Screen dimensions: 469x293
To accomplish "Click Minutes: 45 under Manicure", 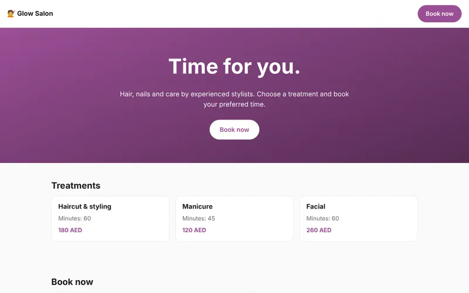I will click(199, 219).
